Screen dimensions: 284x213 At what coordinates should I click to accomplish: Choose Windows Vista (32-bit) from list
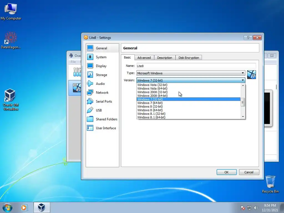pos(188,85)
